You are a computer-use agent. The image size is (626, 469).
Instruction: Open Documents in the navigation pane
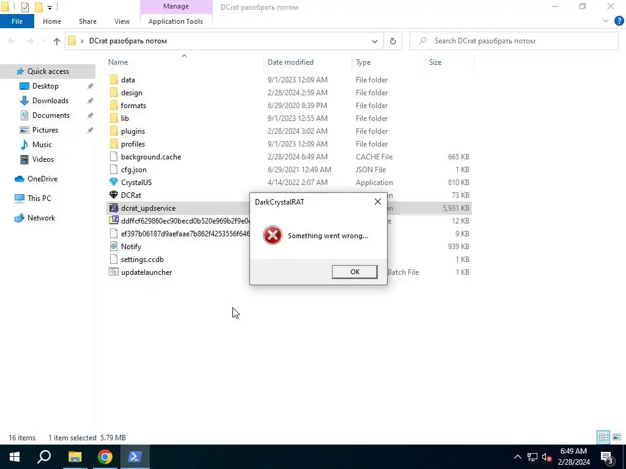coord(51,115)
